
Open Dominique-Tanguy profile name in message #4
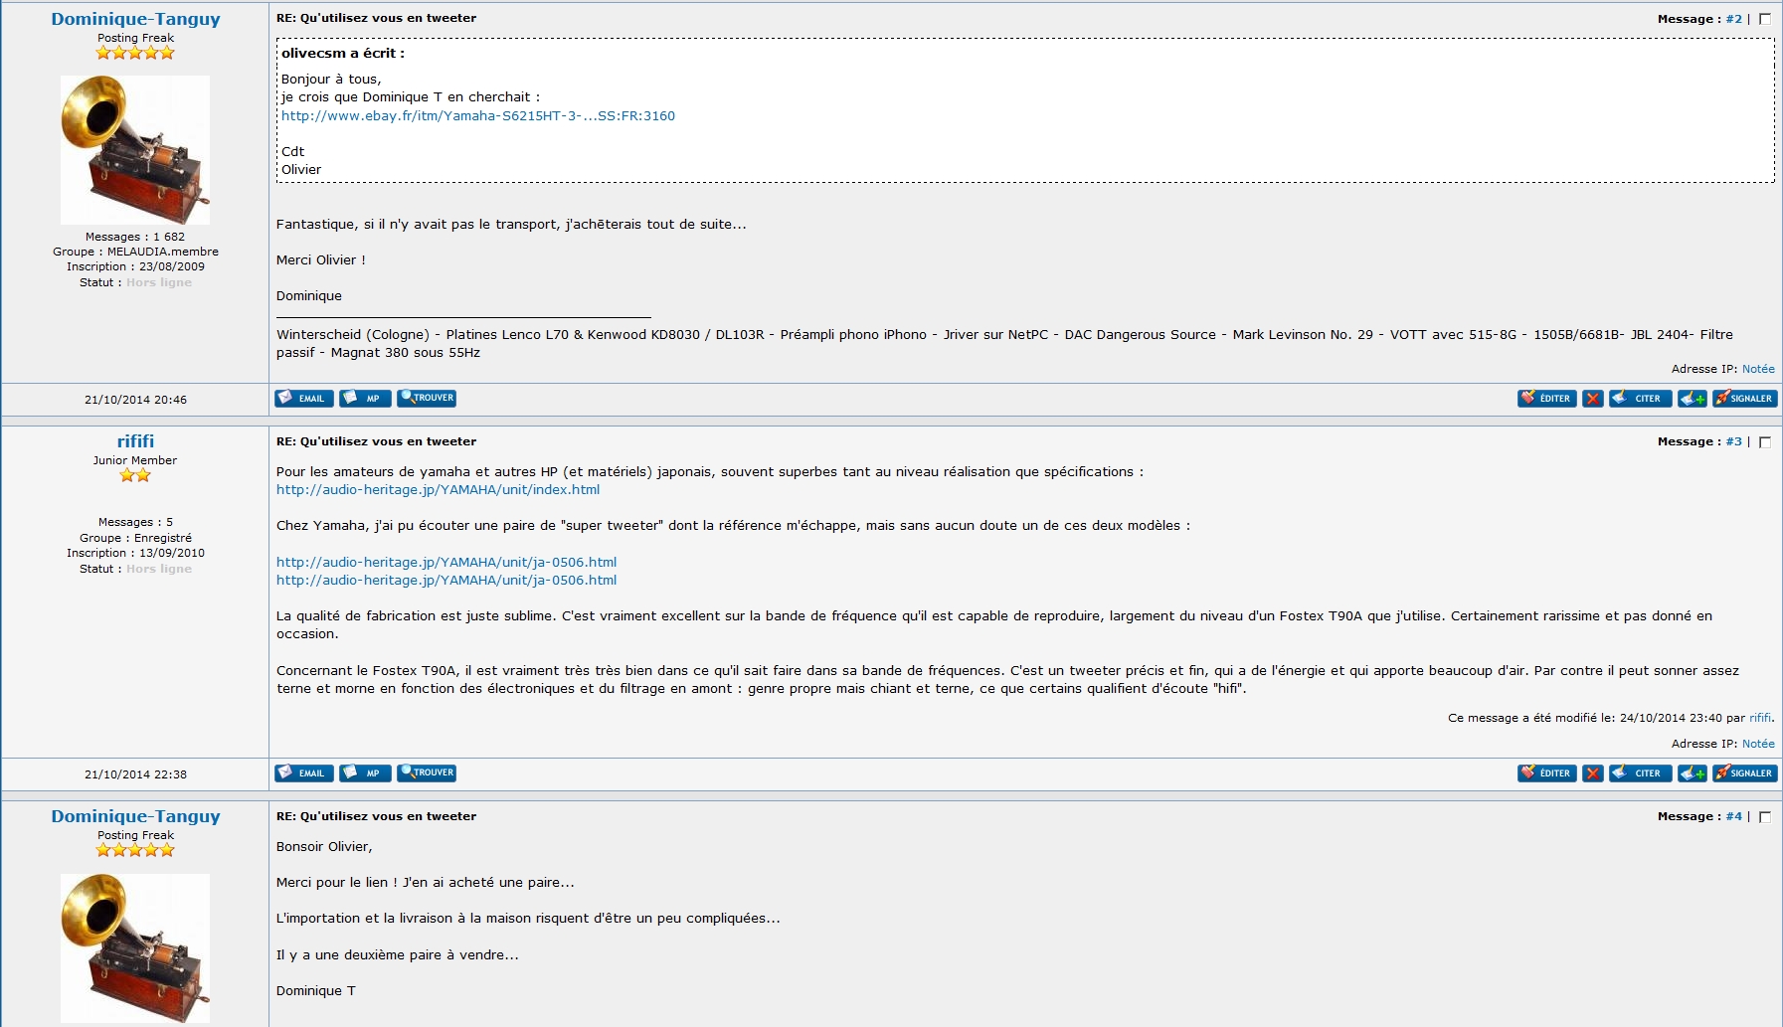point(135,816)
